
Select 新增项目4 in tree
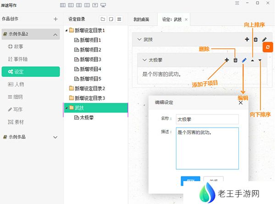pos(88,69)
